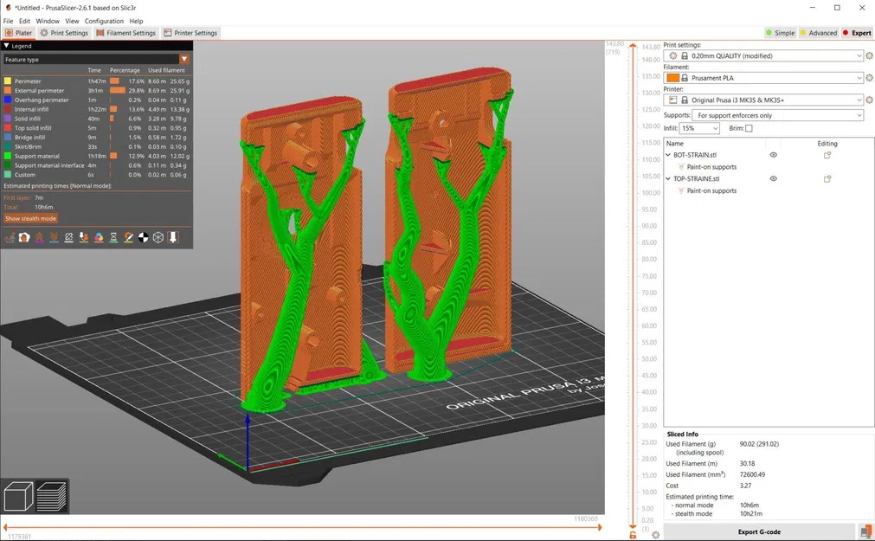The height and width of the screenshot is (541, 875).
Task: Toggle Tool changes visibility icon in legend
Action: tap(84, 237)
